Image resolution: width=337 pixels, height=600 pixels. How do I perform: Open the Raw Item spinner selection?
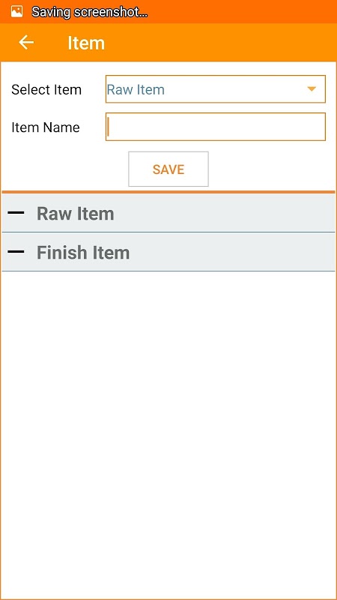216,89
